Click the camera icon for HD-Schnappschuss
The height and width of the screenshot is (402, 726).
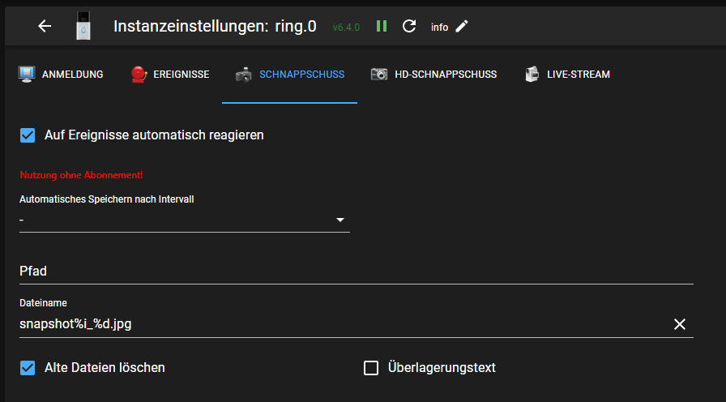379,75
